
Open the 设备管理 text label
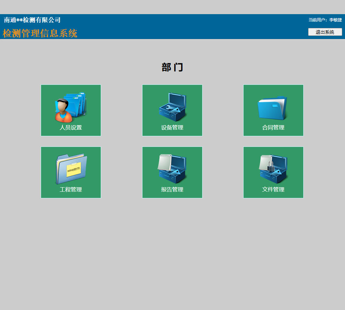pos(172,128)
